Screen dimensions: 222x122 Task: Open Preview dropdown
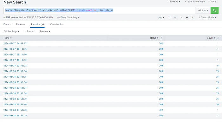[x=45, y=31]
